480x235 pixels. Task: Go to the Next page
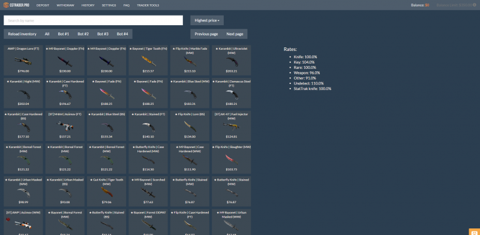[x=235, y=34]
